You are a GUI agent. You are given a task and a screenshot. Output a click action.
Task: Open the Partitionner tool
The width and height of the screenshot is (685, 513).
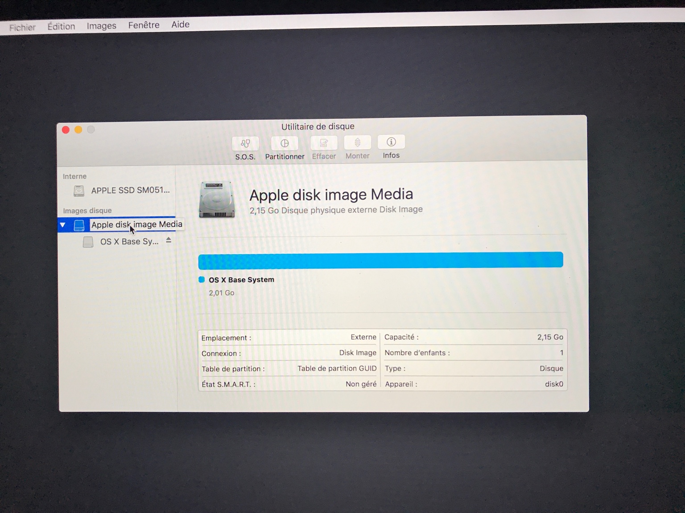[x=285, y=143]
